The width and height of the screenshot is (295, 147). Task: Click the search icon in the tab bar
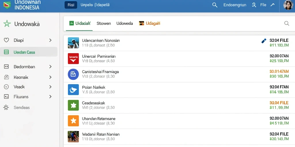[287, 23]
